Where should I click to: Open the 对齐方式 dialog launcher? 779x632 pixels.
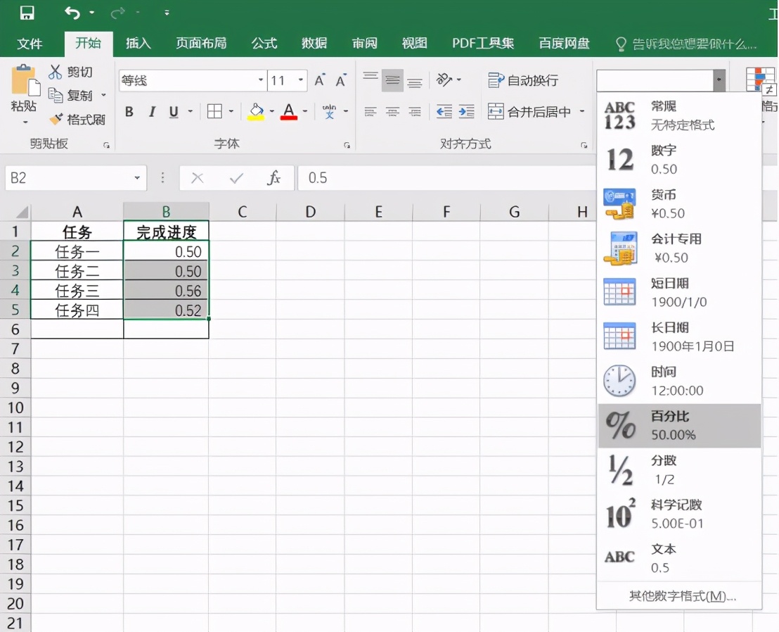pyautogui.click(x=584, y=145)
